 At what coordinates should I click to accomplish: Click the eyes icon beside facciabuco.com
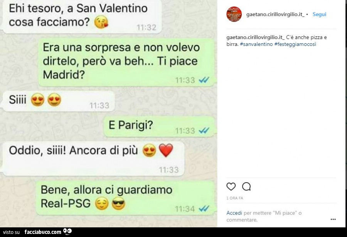pyautogui.click(x=67, y=232)
